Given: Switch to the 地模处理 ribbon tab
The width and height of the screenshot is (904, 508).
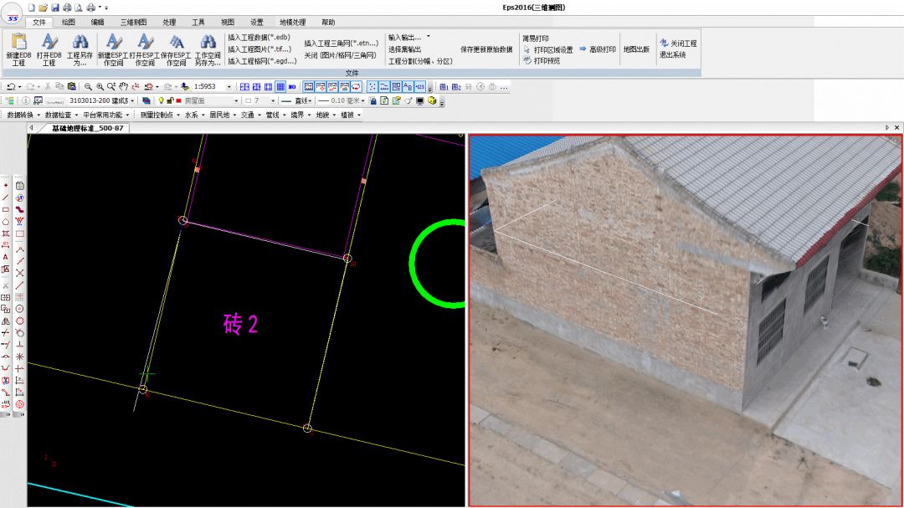Looking at the screenshot, I should coord(292,23).
